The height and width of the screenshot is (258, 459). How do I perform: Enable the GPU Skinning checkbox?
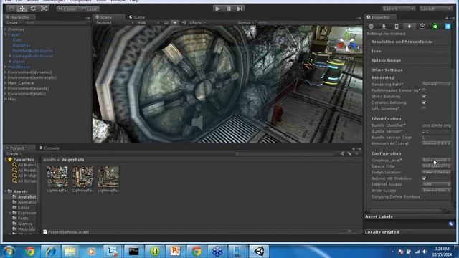[424, 108]
